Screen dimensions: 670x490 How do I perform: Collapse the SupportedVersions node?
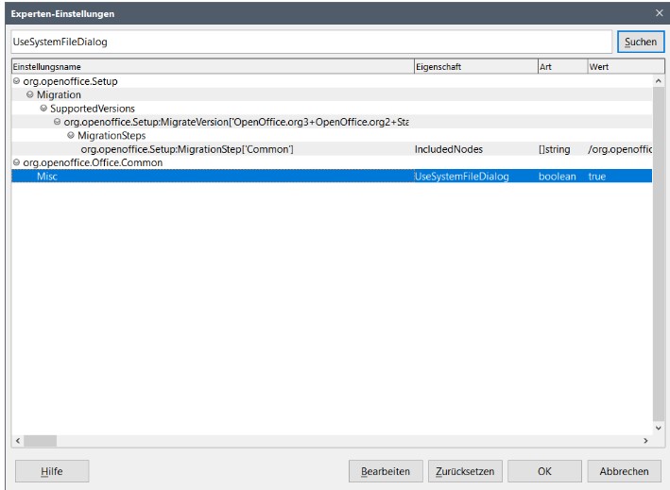43,109
